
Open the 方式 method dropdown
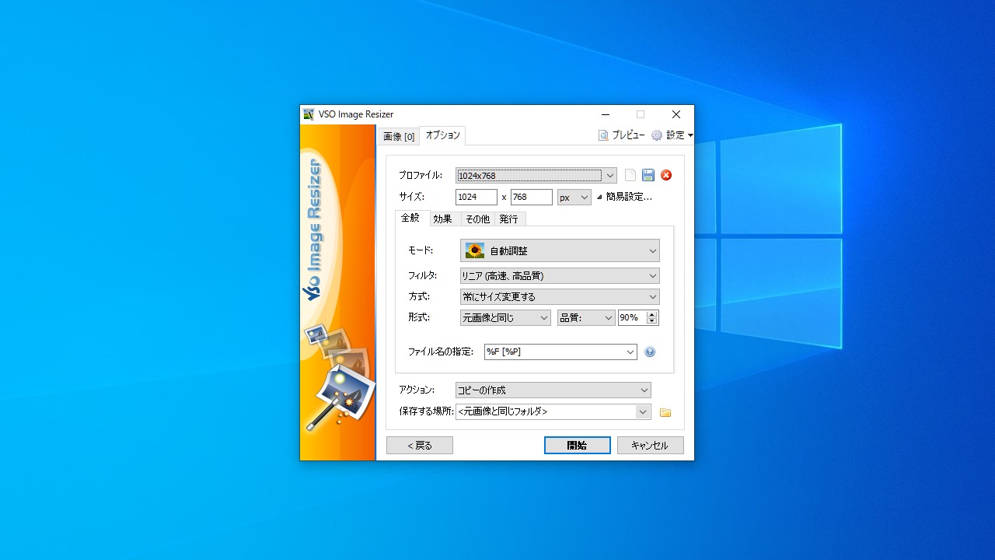pyautogui.click(x=560, y=296)
